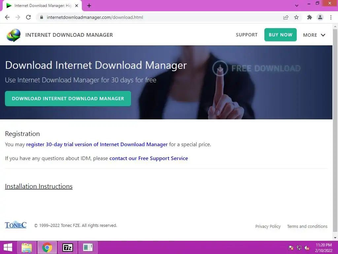
Task: Open the SUPPORT menu item
Action: pyautogui.click(x=247, y=35)
